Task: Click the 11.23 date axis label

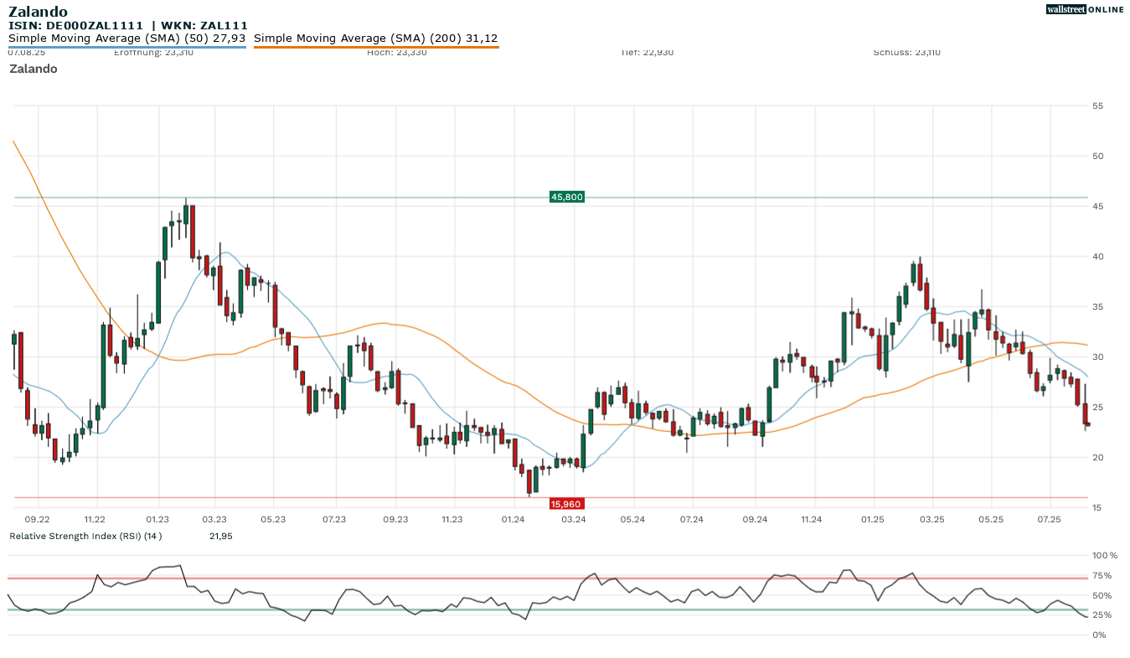Action: pyautogui.click(x=451, y=520)
